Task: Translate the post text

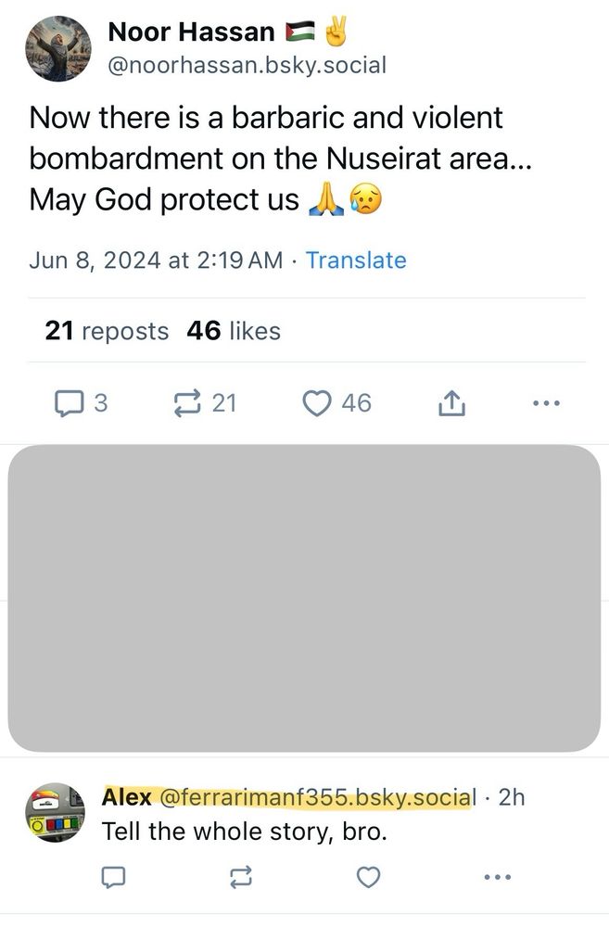Action: pyautogui.click(x=356, y=260)
